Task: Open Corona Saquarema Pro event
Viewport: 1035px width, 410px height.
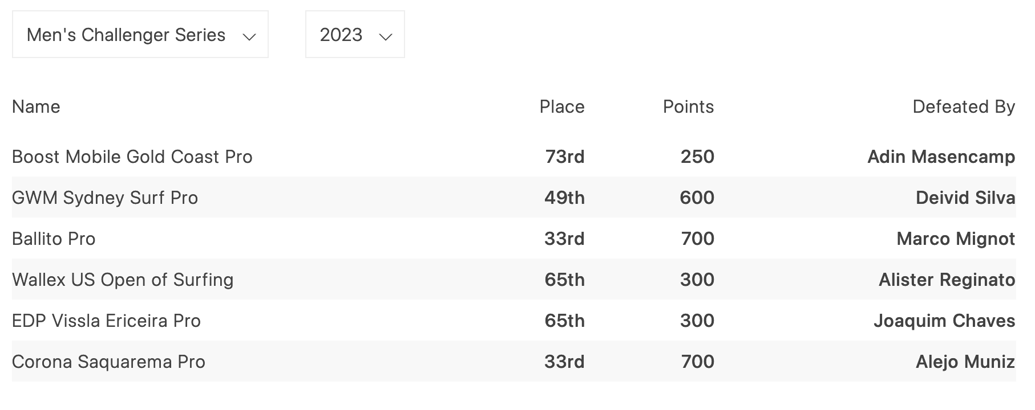Action: [108, 362]
